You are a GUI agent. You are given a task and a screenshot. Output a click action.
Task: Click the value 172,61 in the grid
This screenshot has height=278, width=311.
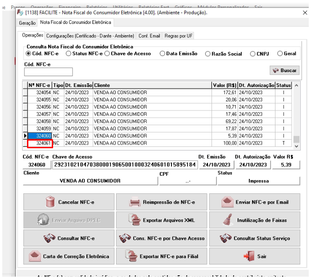(230, 92)
